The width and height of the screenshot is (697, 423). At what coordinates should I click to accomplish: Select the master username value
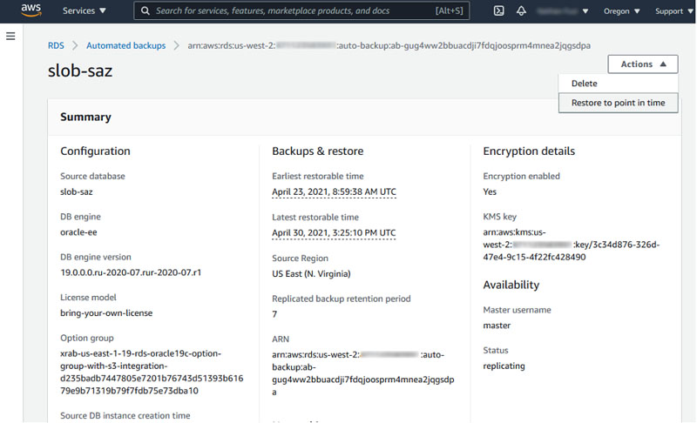[x=497, y=326]
